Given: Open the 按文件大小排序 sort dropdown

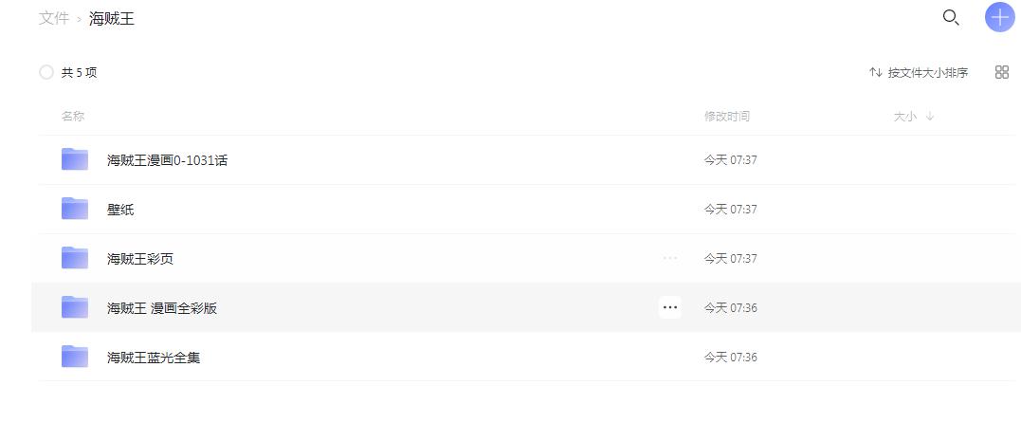Looking at the screenshot, I should coord(919,72).
